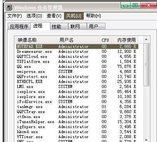
Task: Click the 2,088 K memory value
Action: (128, 137)
